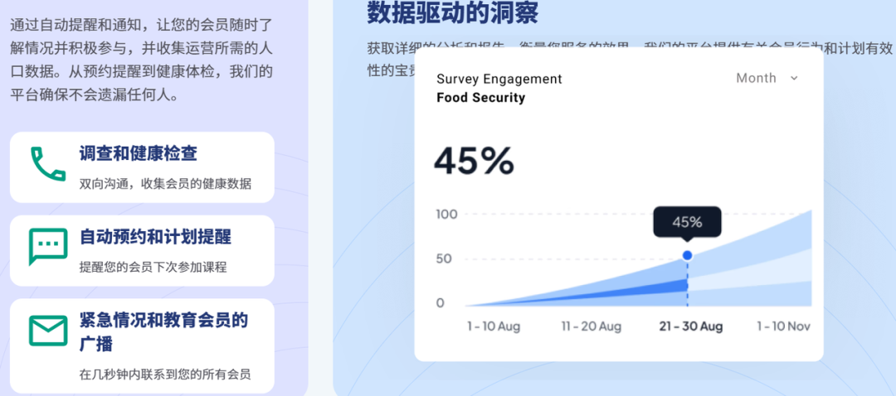Open the Month period dropdown
896x396 pixels.
click(767, 78)
